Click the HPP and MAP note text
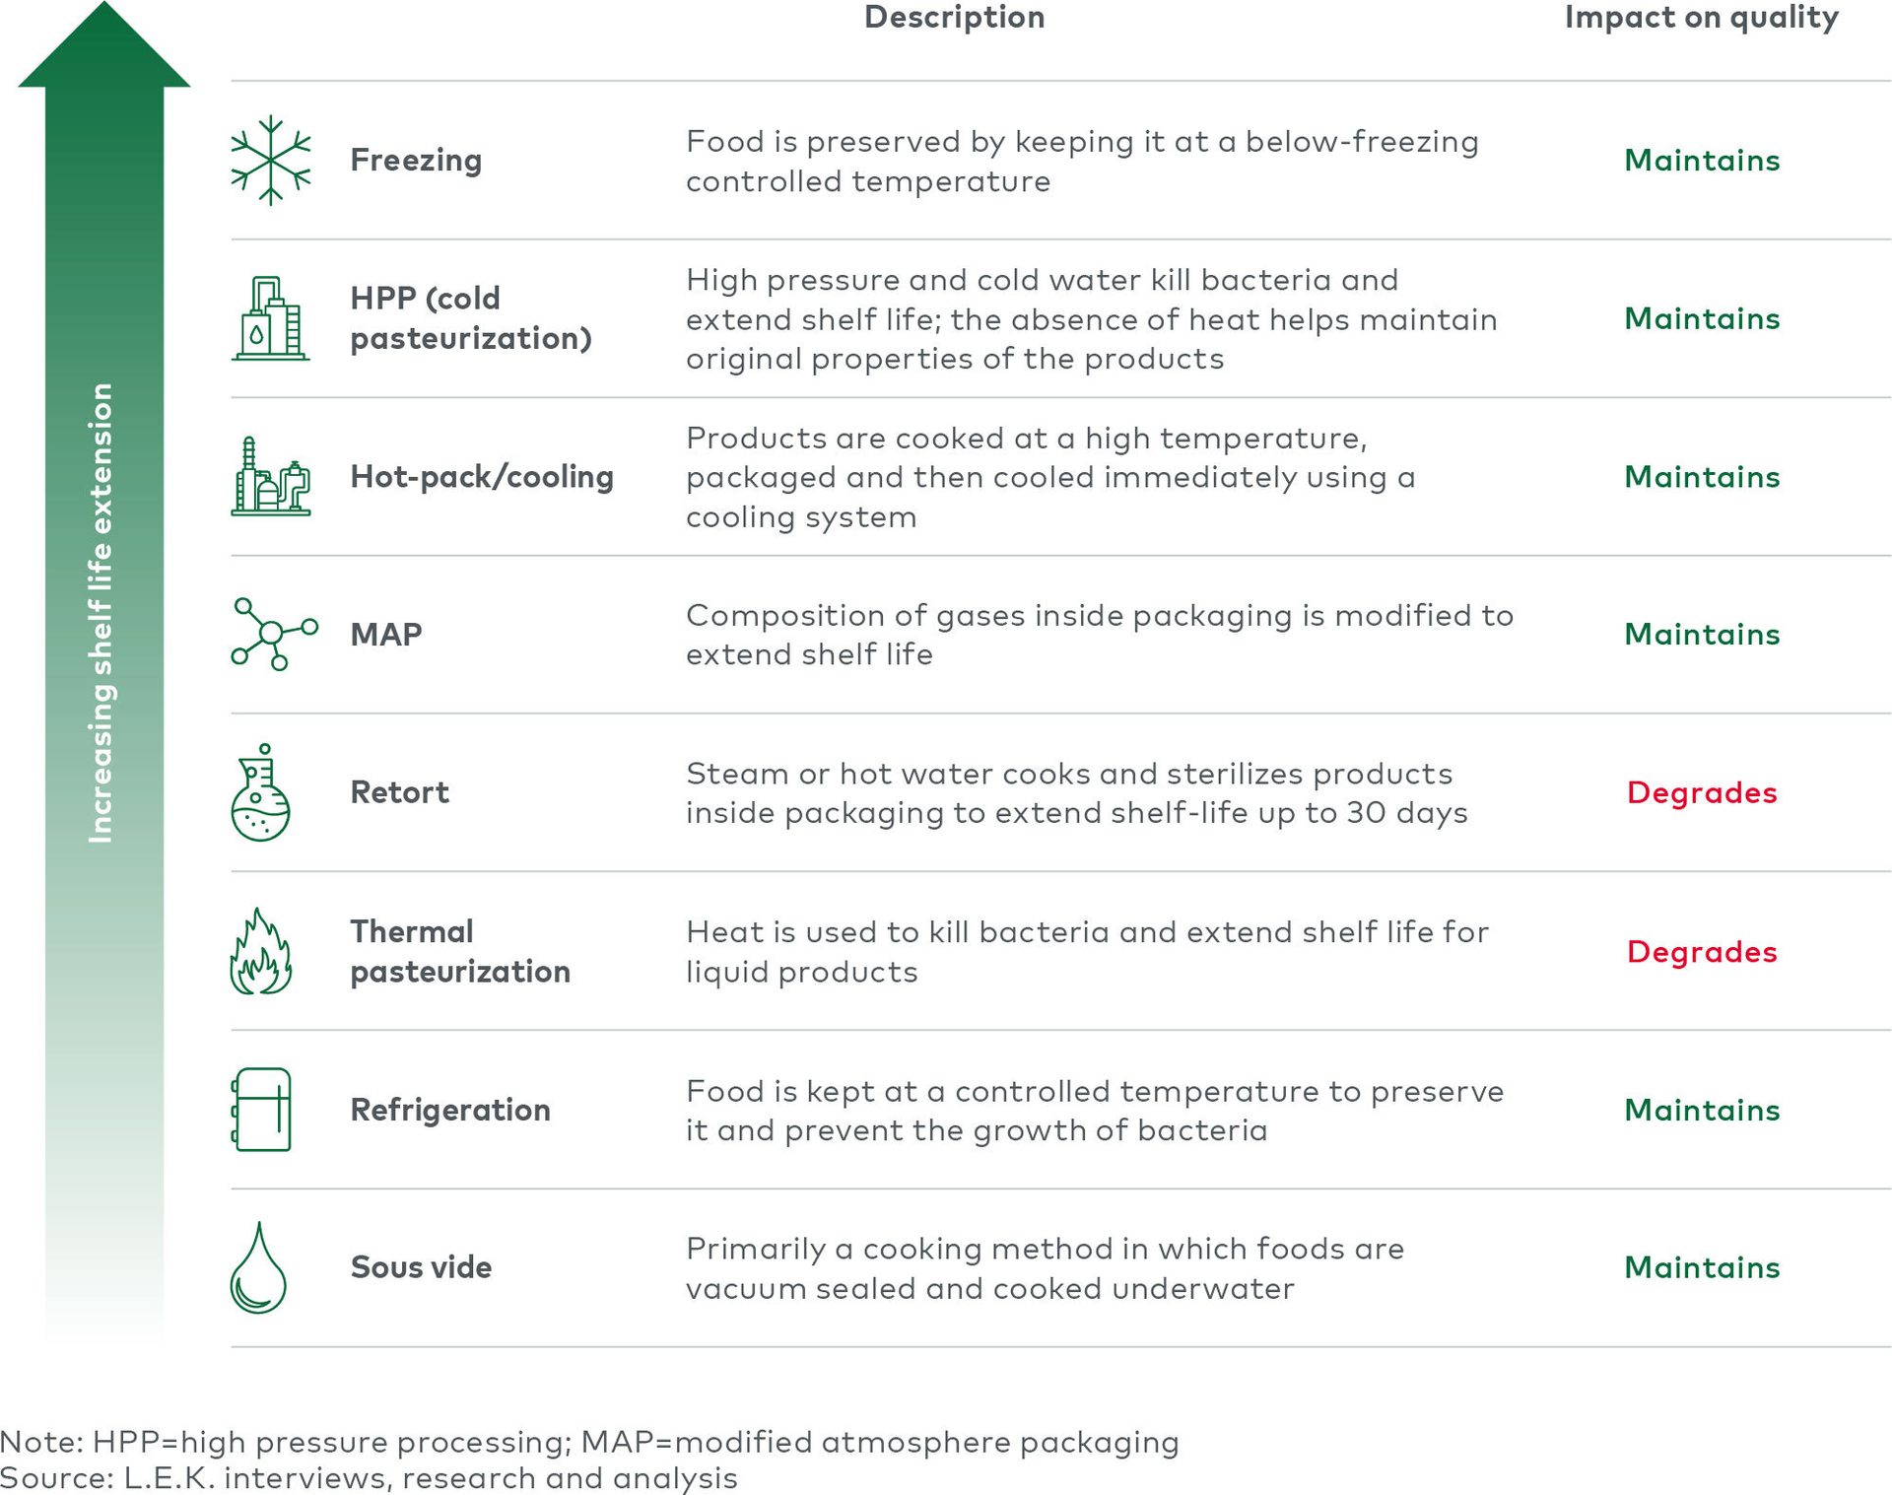1892x1495 pixels. [x=589, y=1442]
